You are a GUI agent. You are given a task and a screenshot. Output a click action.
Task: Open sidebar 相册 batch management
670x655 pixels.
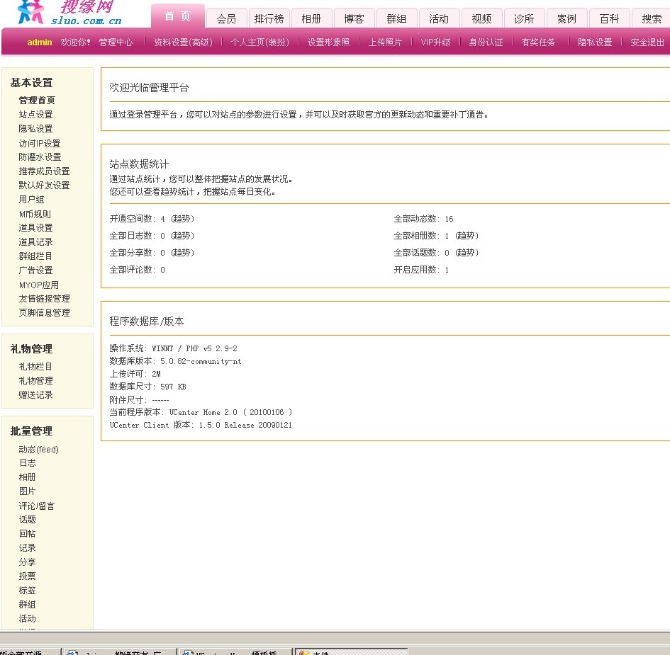pos(28,477)
